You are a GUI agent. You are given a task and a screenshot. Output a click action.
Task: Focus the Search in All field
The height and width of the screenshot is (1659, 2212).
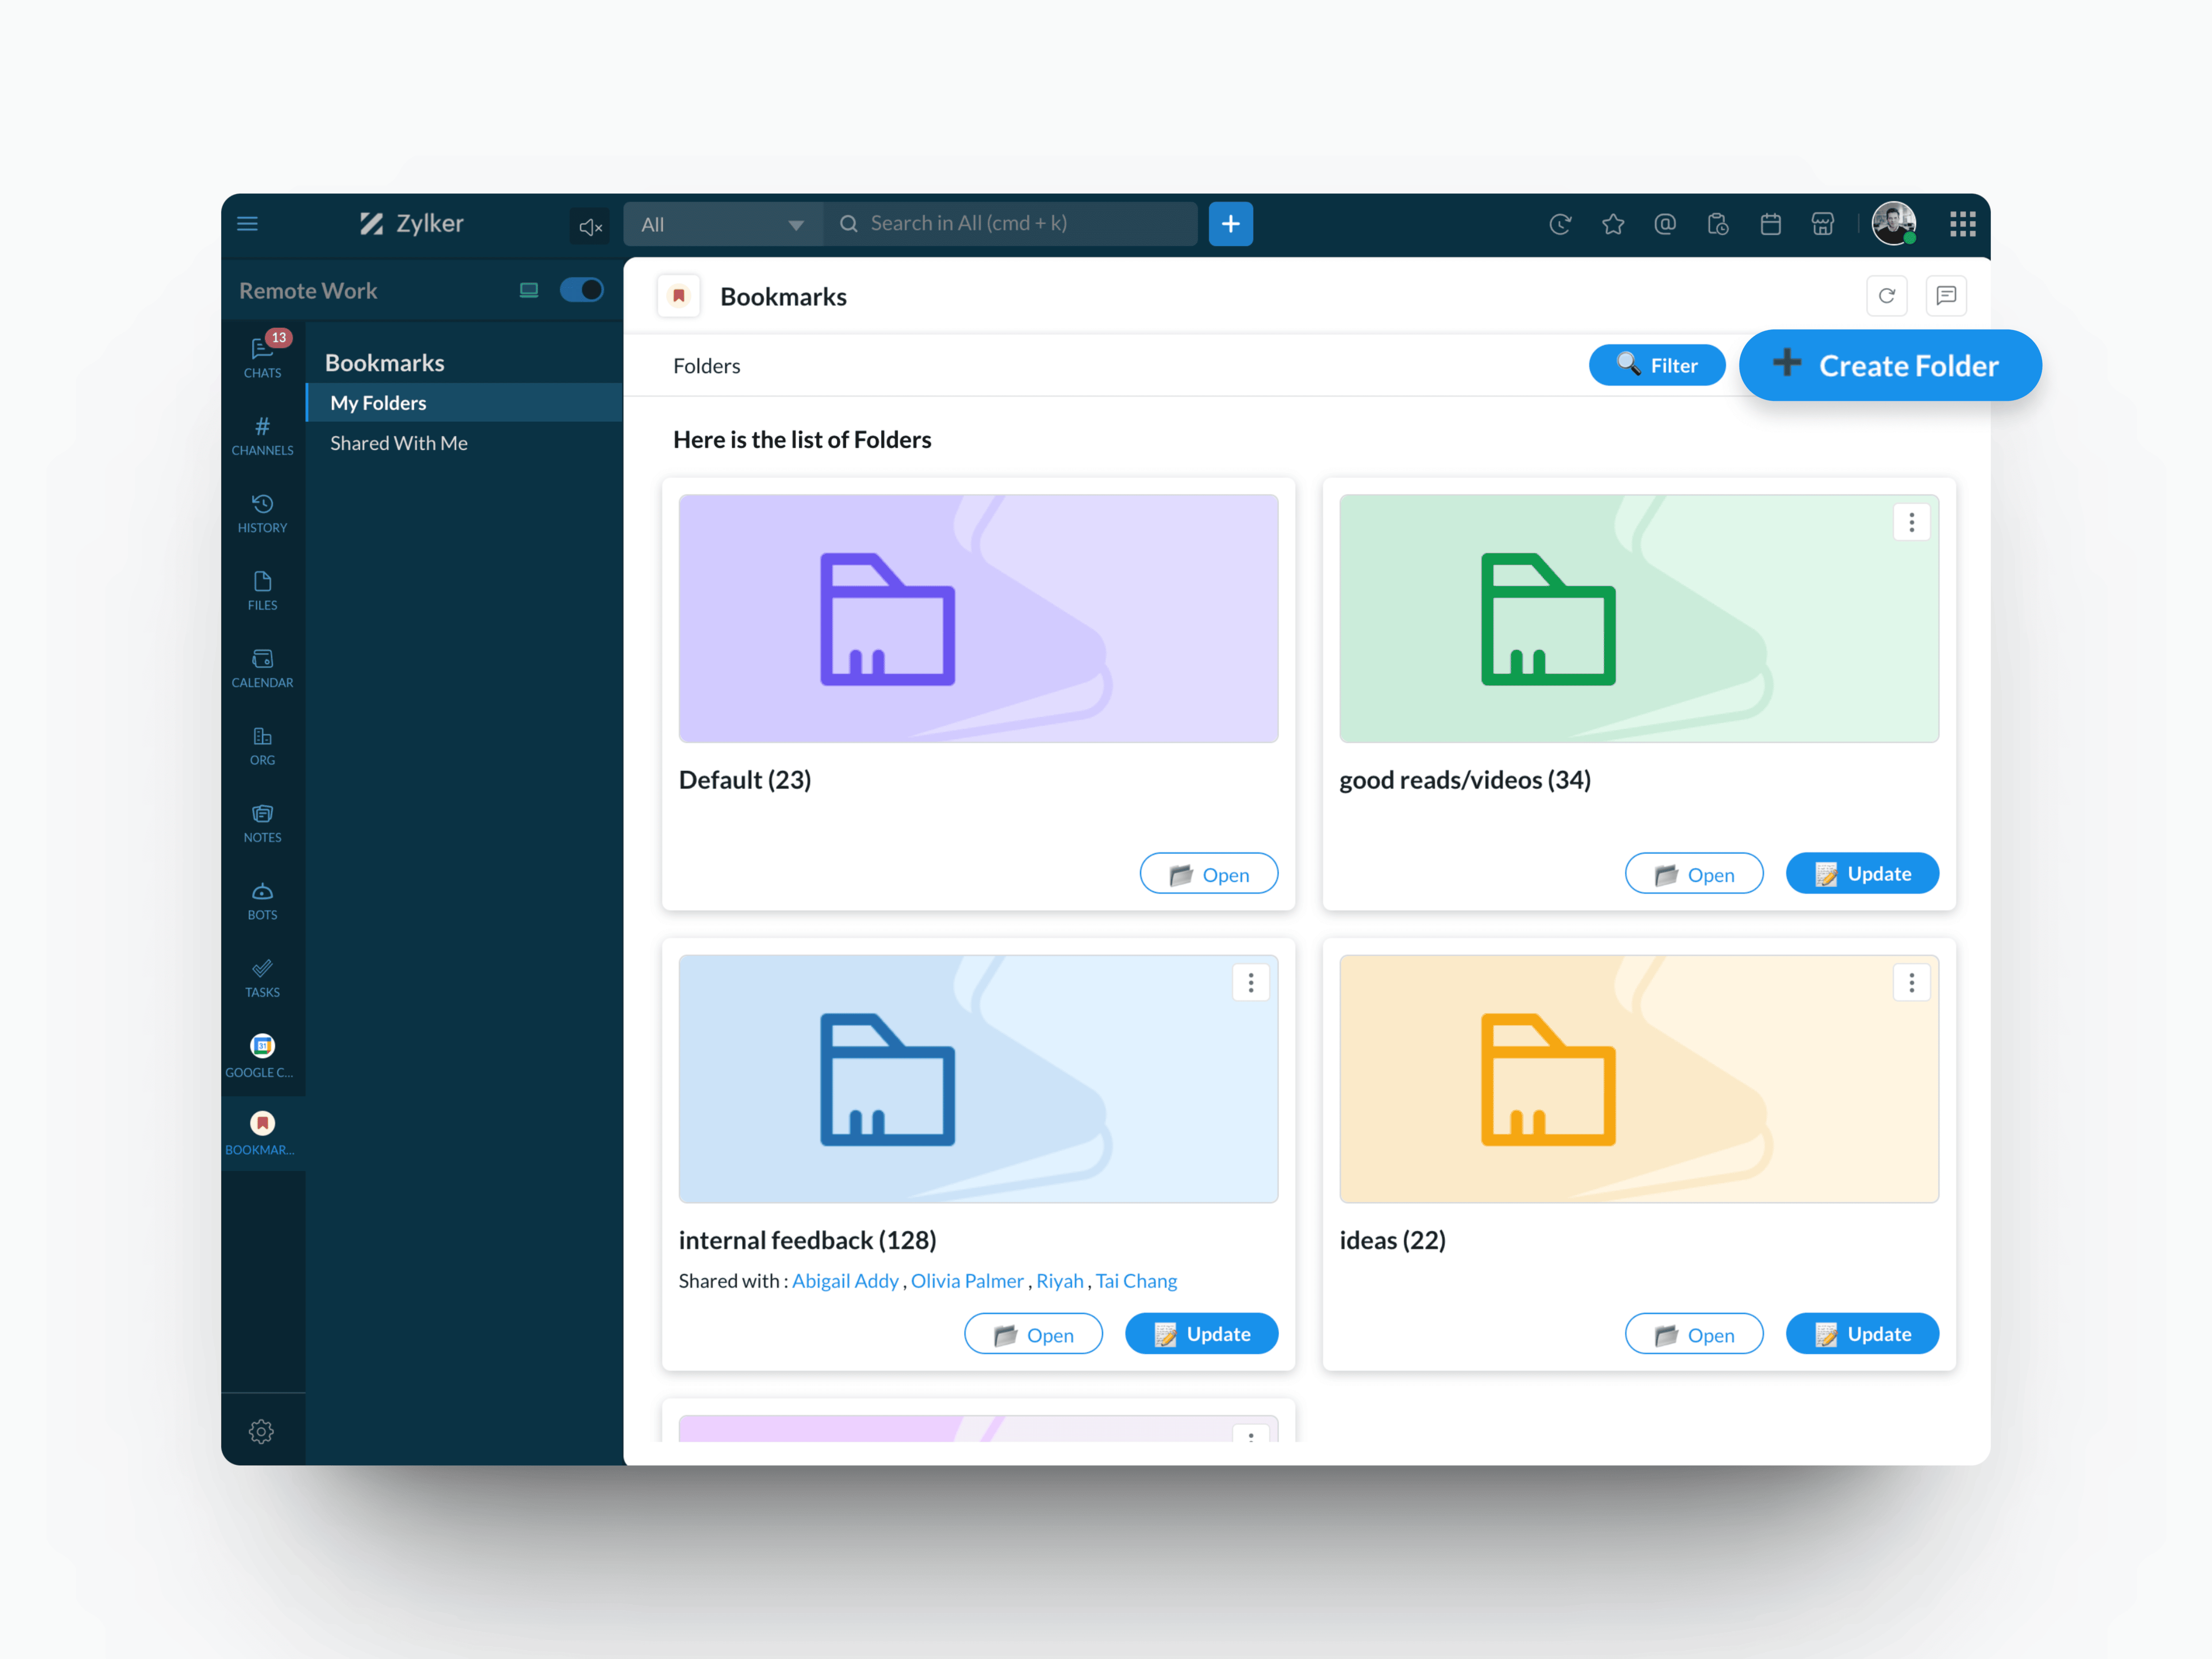(x=1010, y=224)
